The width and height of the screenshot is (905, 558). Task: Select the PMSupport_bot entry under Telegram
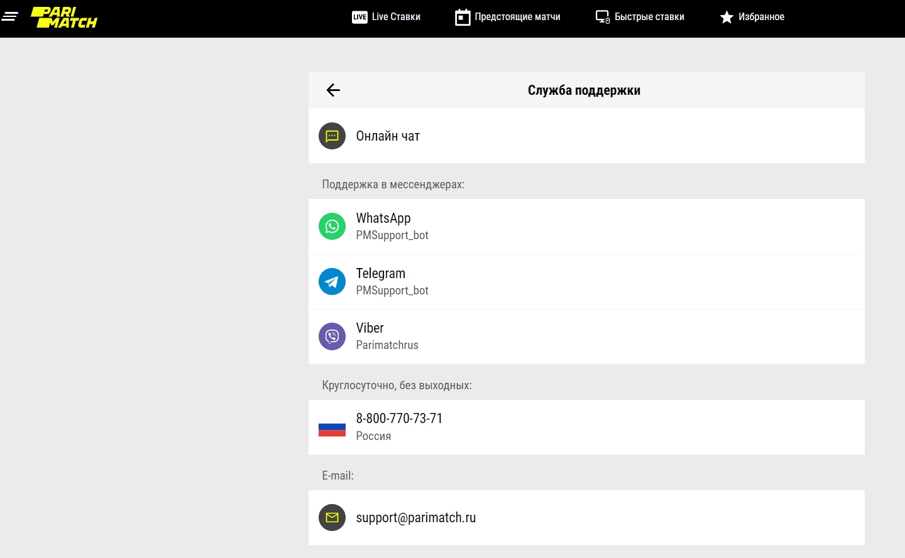click(392, 290)
